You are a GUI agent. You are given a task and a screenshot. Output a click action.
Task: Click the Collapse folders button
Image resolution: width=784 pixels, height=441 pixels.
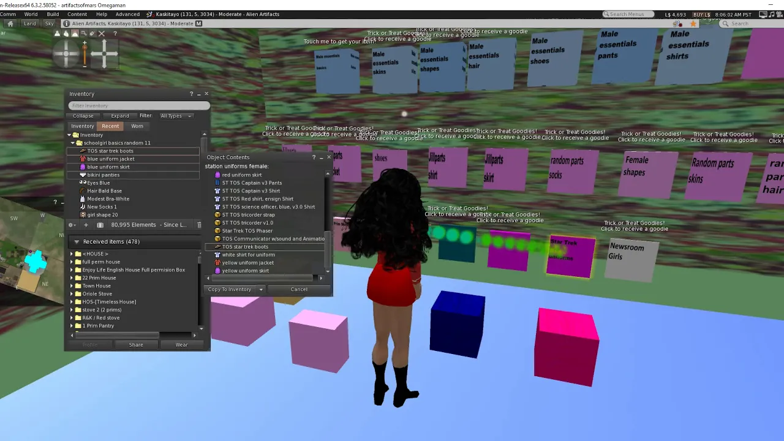(83, 116)
